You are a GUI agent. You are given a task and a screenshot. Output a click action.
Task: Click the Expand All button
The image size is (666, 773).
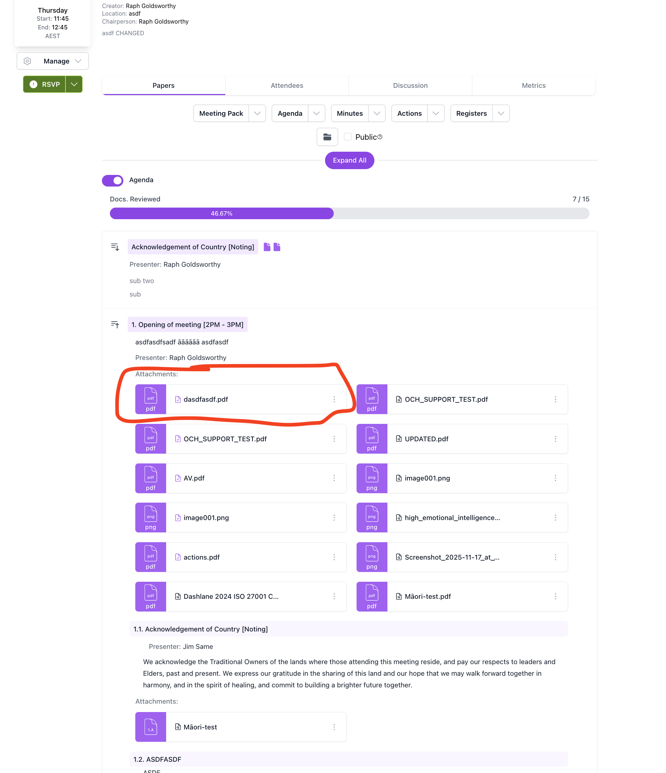[x=349, y=160]
